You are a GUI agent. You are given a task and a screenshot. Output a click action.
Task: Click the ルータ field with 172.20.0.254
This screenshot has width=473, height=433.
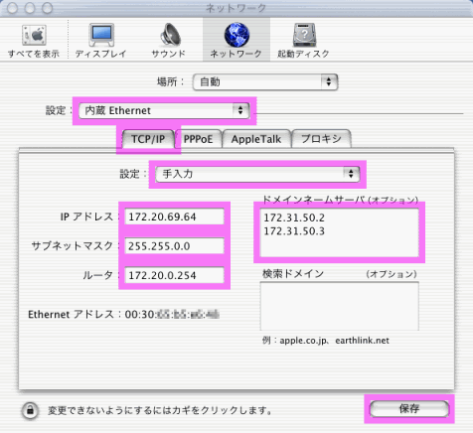click(174, 275)
